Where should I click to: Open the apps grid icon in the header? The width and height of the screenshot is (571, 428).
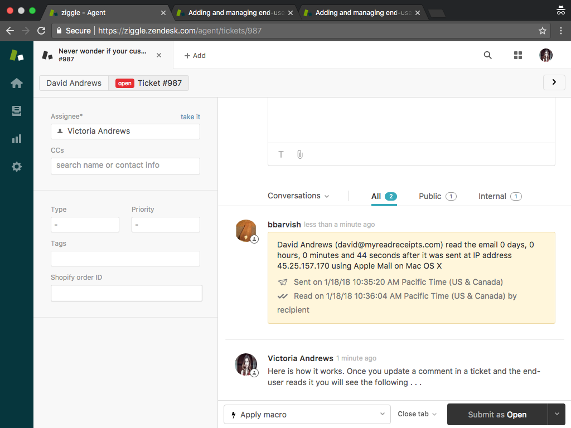coord(517,55)
